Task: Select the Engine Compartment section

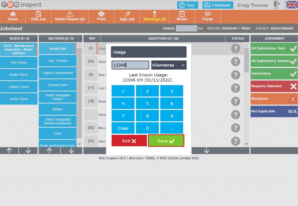Action: point(57,73)
